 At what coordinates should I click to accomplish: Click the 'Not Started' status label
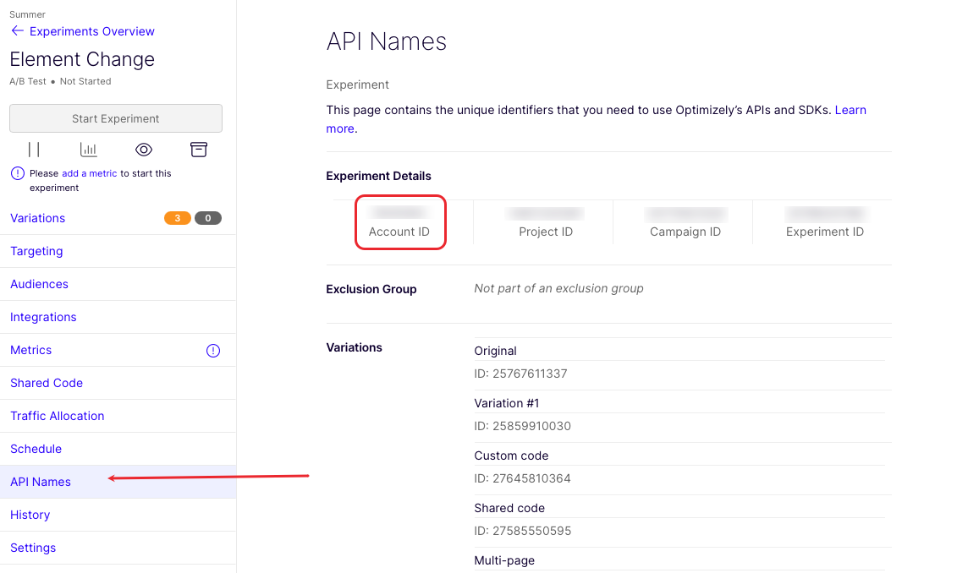point(85,82)
